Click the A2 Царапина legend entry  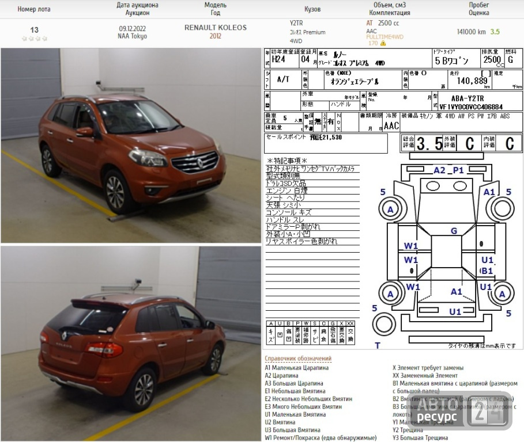[x=281, y=376]
